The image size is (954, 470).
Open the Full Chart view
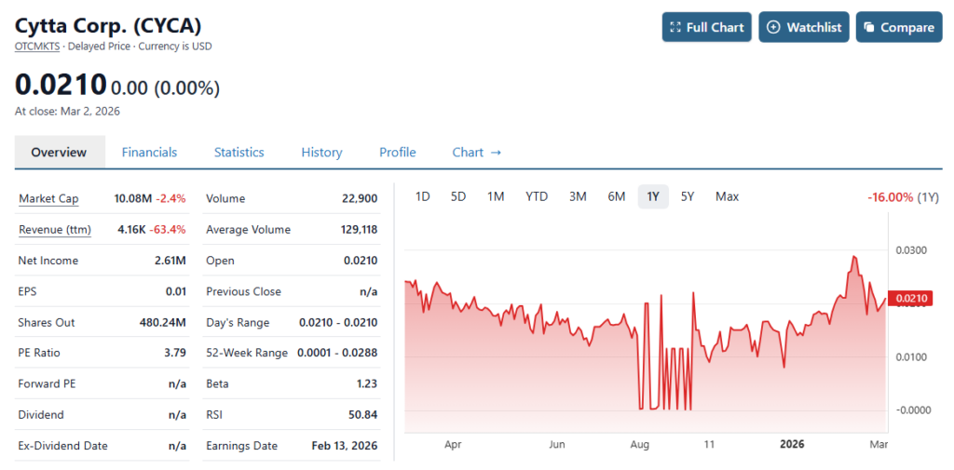tap(706, 27)
